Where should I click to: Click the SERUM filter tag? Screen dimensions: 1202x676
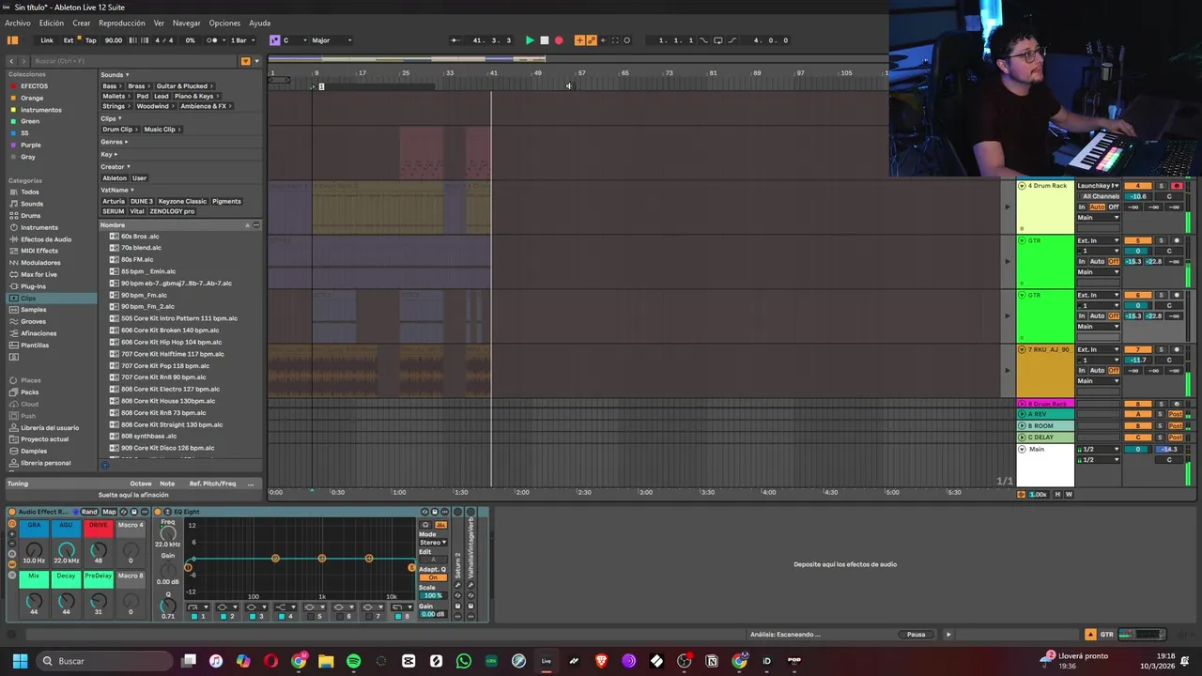[113, 211]
